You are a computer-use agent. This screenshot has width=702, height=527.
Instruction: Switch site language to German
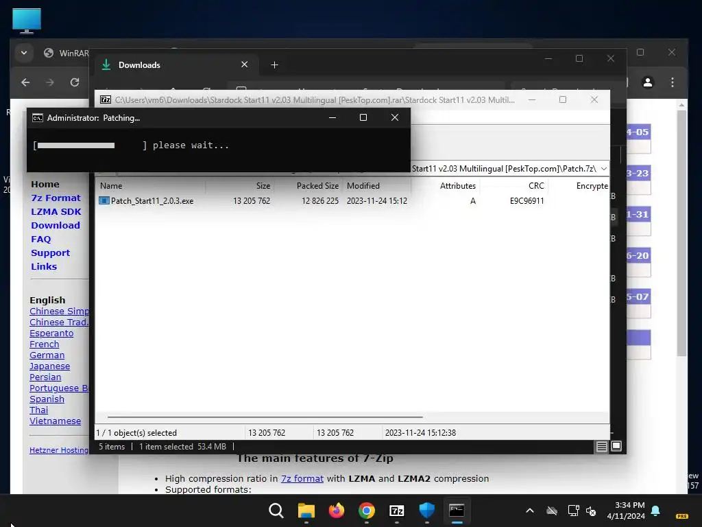click(x=47, y=355)
